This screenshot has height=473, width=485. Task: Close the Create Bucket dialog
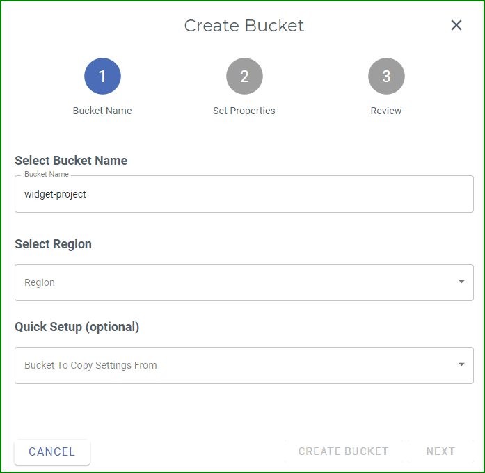456,26
